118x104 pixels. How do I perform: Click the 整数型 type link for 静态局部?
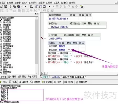pos(62,50)
